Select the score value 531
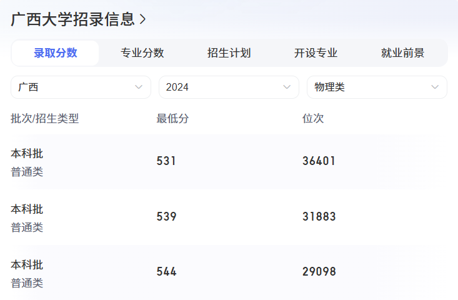Screen dimensions: 458x300 pos(166,161)
